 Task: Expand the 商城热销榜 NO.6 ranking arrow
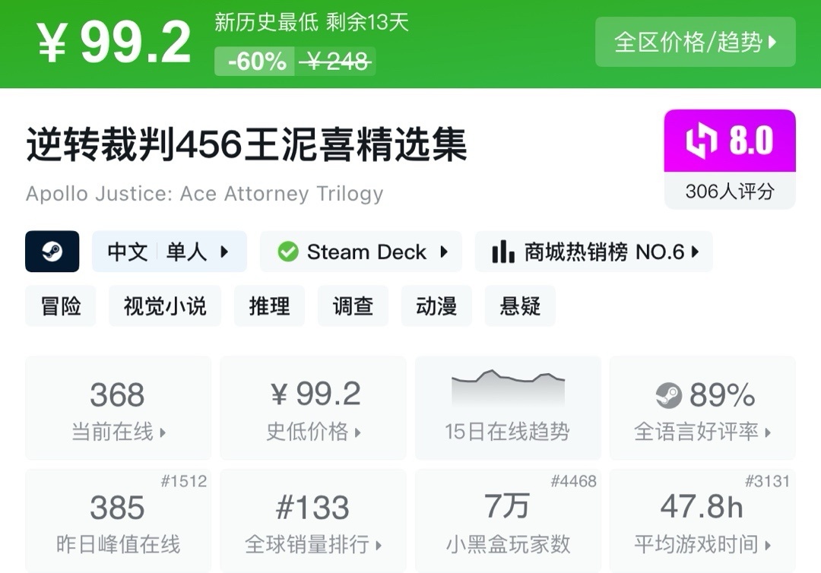[695, 252]
